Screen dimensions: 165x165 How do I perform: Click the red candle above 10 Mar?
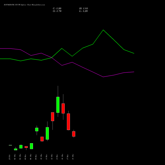[x=42, y=139]
